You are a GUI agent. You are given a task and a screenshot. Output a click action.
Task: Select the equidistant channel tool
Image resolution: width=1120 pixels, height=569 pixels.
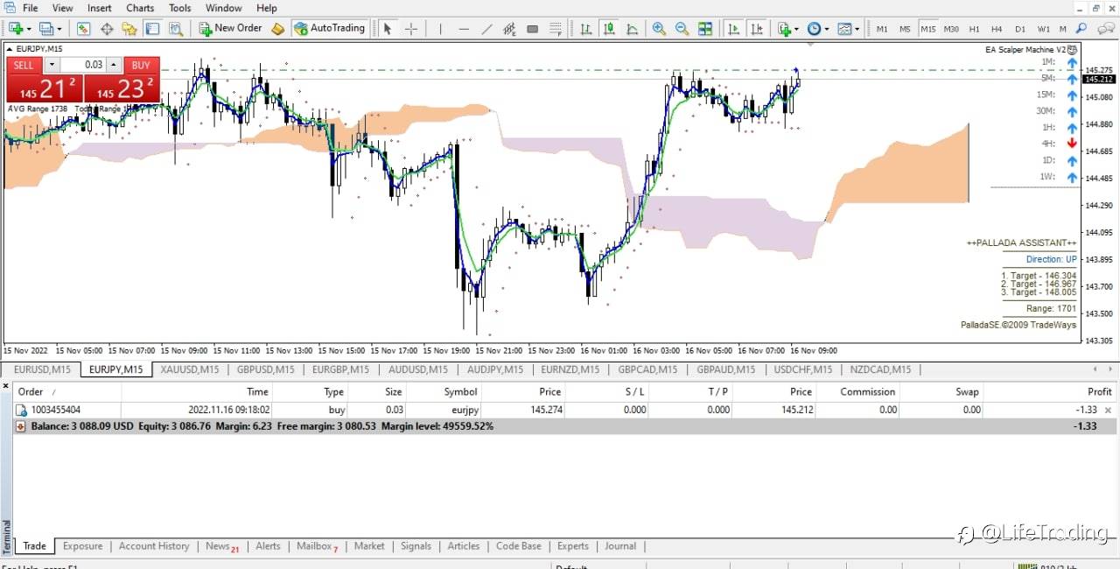pos(509,29)
